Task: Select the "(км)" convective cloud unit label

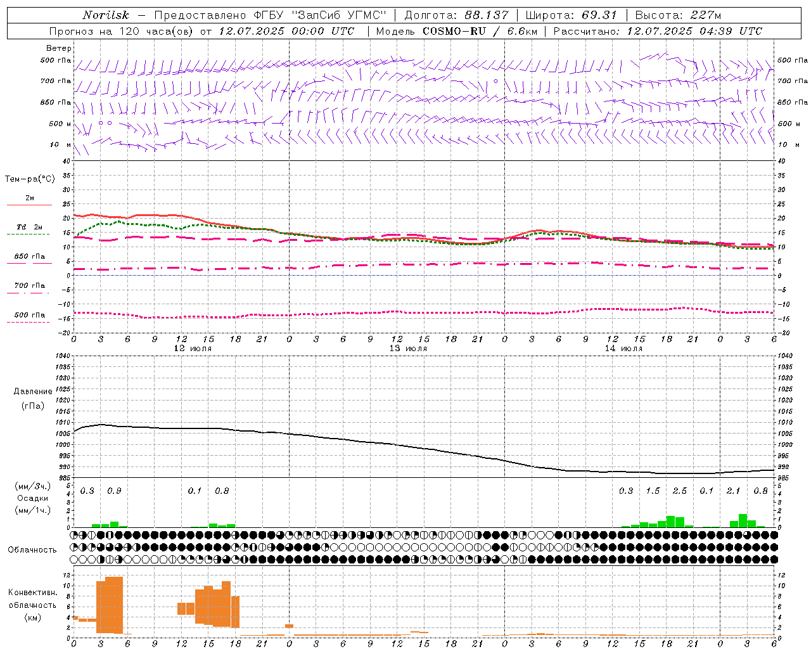Action: coord(33,617)
